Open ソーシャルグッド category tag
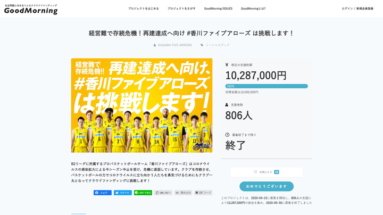 (218, 45)
